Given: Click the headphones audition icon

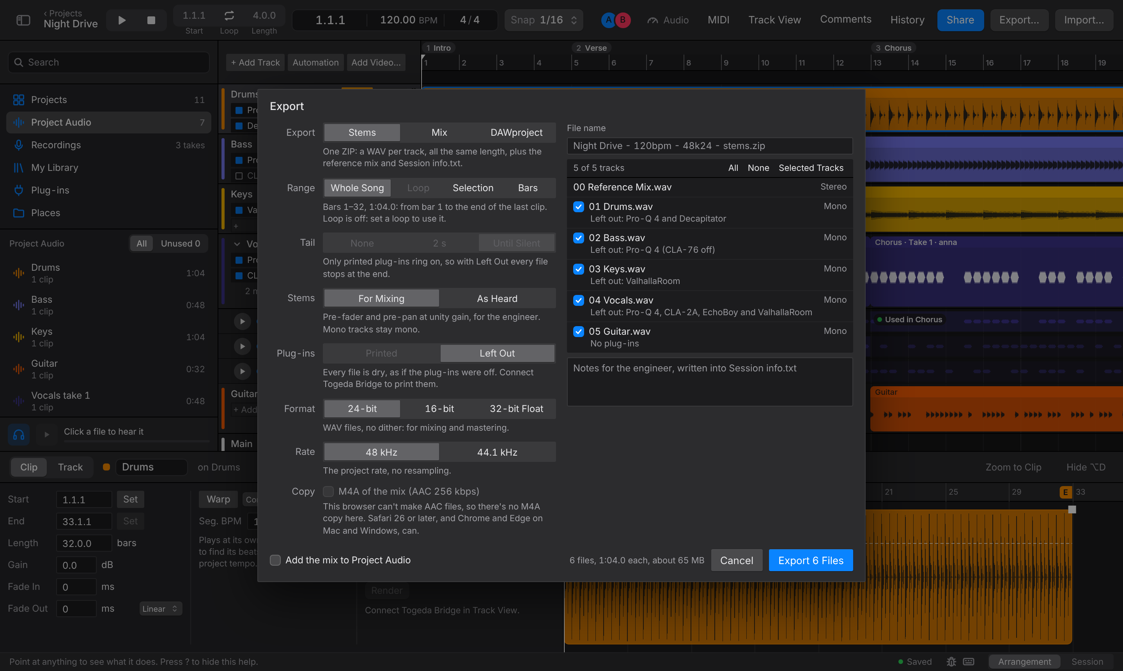Looking at the screenshot, I should (x=19, y=435).
